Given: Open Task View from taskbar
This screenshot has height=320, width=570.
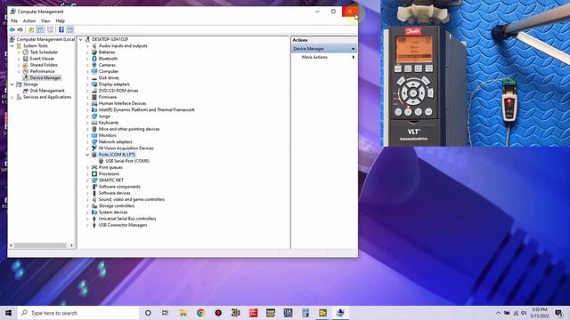Looking at the screenshot, I should tap(165, 313).
